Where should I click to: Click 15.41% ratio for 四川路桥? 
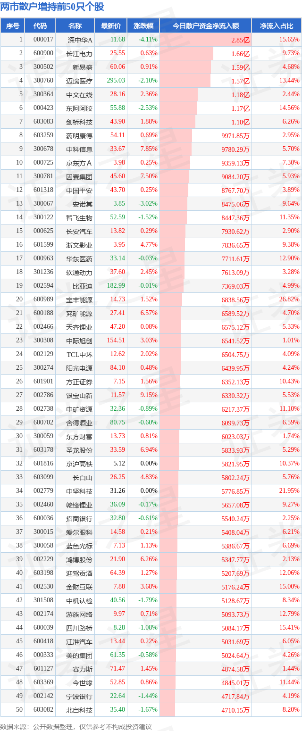(290, 628)
